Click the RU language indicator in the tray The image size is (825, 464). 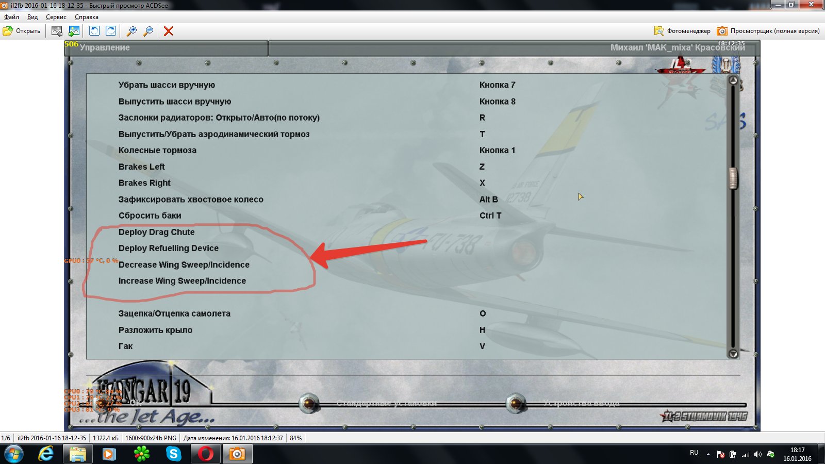pos(694,453)
